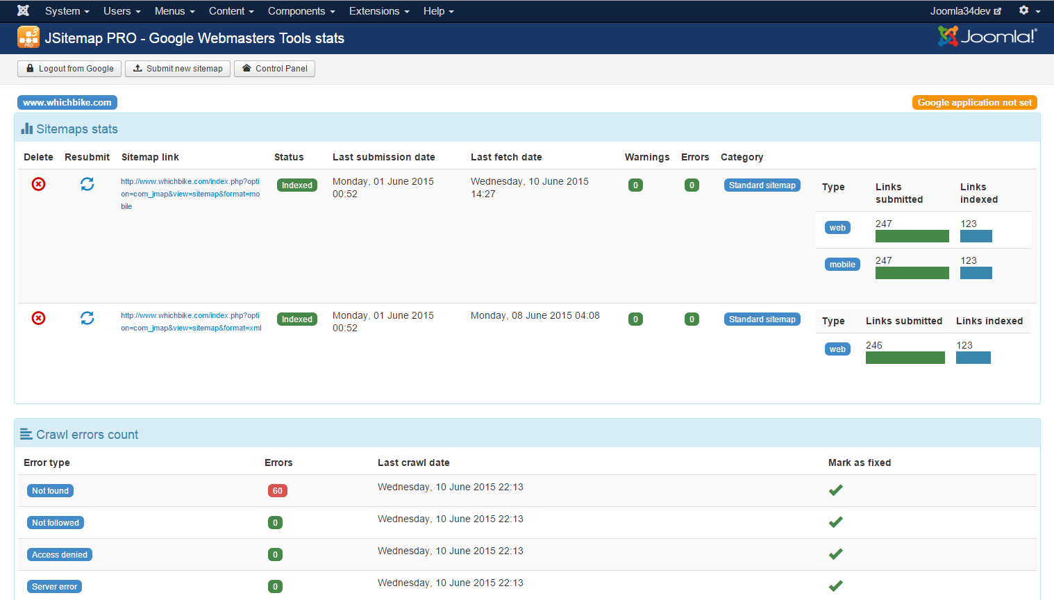Screen dimensions: 1054x600
Task: Click Indexed status of mobile sitemap
Action: pos(297,185)
